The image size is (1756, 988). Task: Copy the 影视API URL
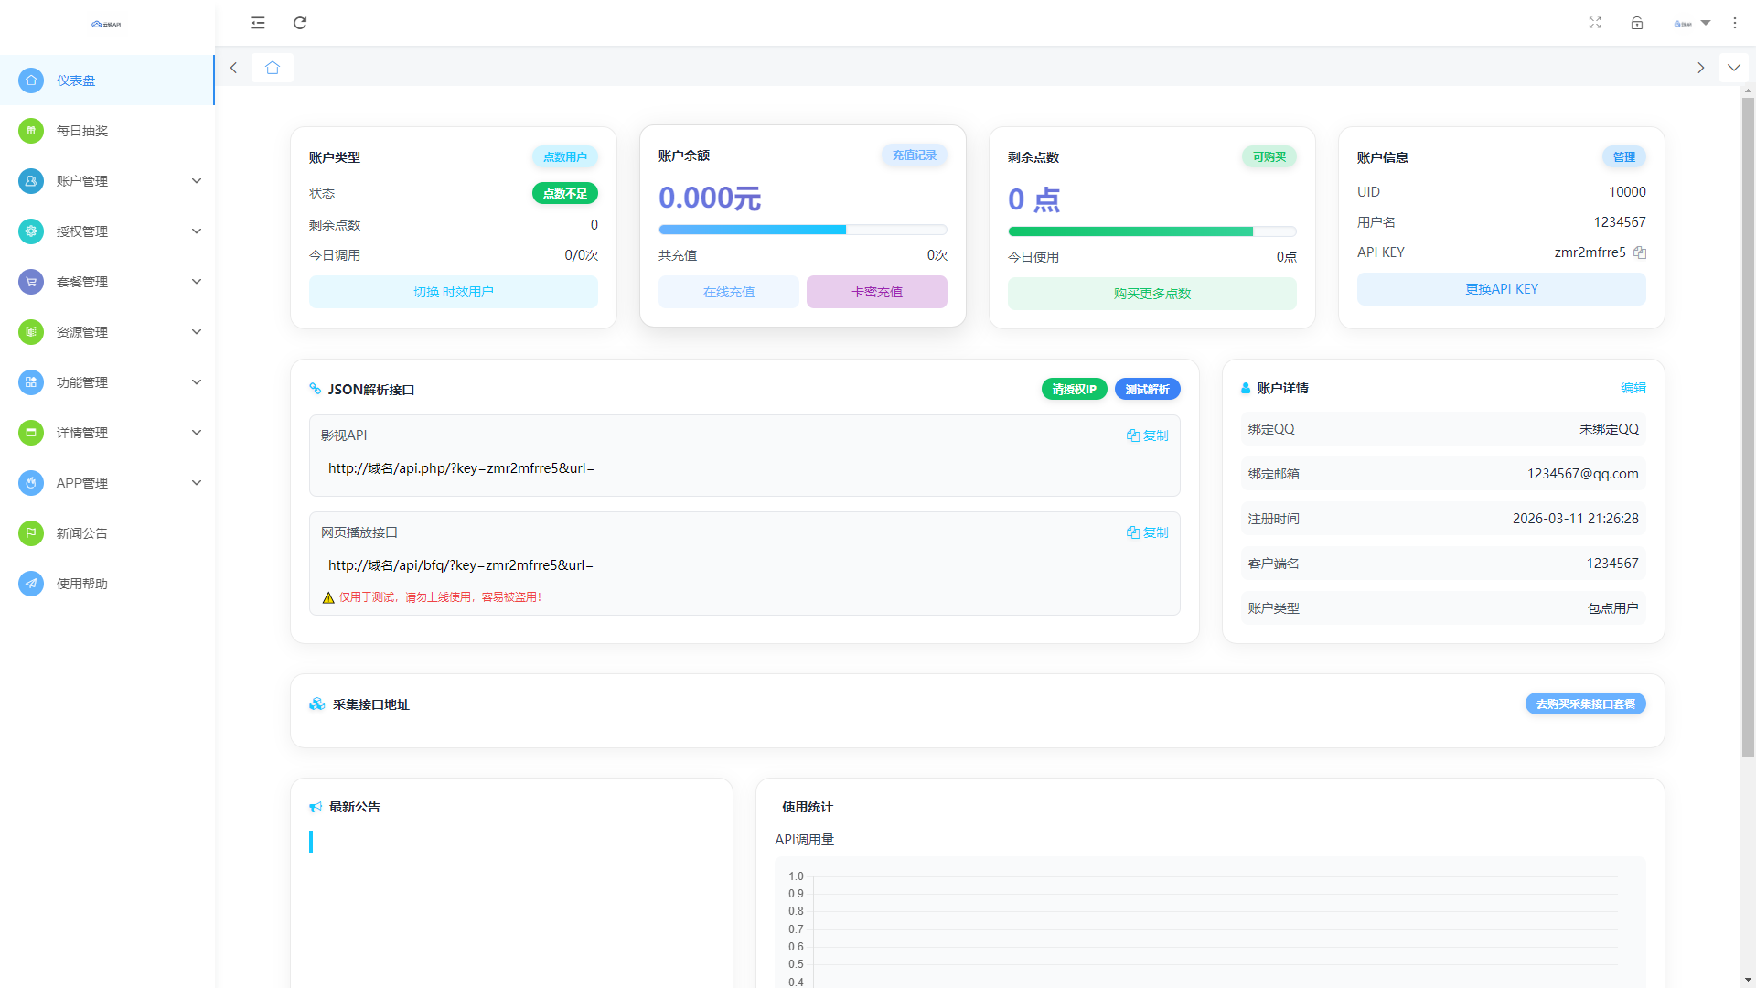[1148, 435]
